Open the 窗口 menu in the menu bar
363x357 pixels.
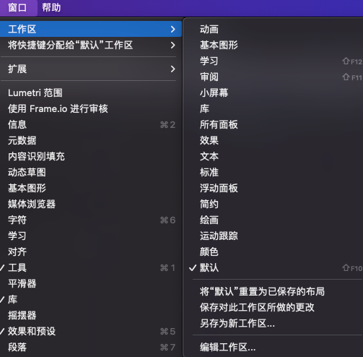17,8
